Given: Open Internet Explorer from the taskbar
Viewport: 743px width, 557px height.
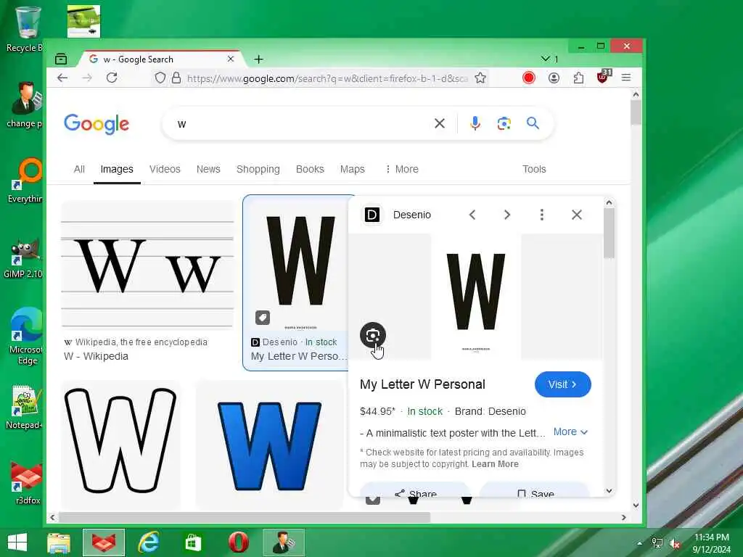Looking at the screenshot, I should click(148, 542).
